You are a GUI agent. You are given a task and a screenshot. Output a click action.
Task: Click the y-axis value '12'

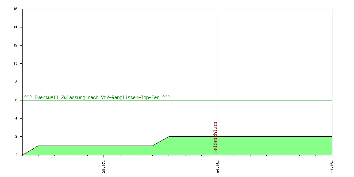15,46
